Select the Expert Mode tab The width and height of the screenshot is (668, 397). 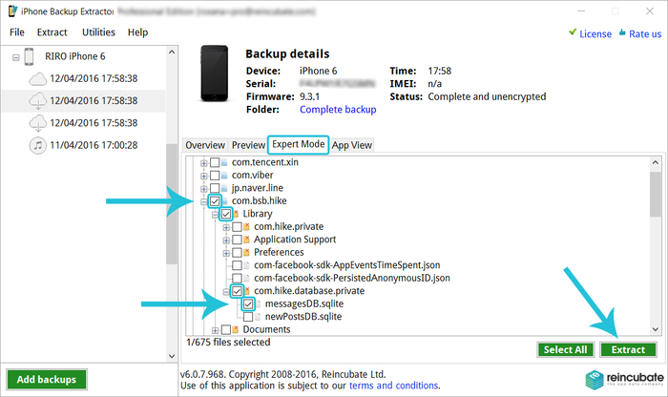pyautogui.click(x=298, y=144)
